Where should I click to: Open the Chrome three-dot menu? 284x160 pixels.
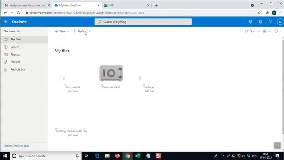pyautogui.click(x=281, y=13)
